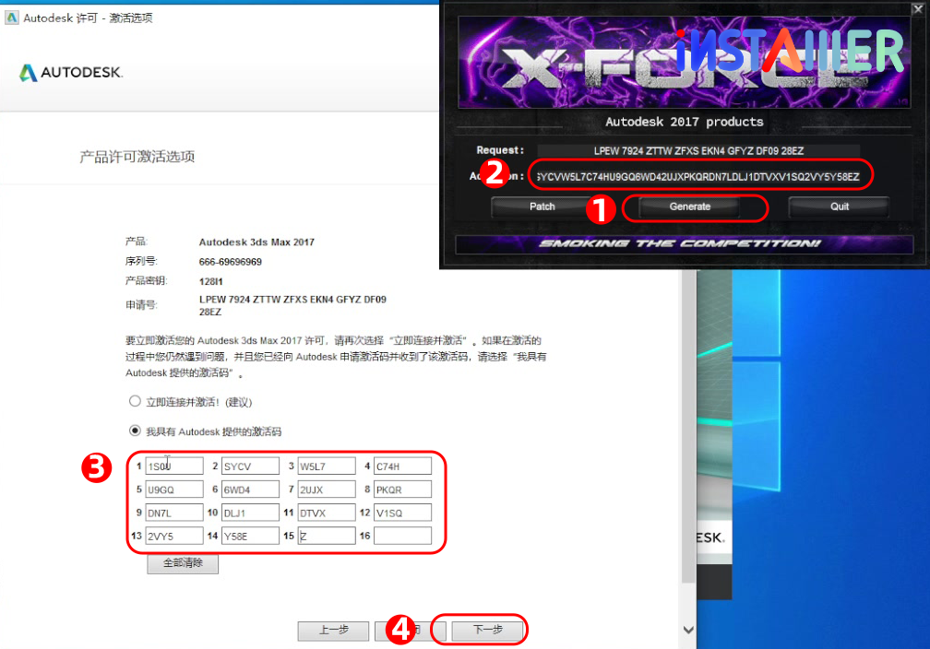Click the serial number 666-69696969
Image resolution: width=930 pixels, height=649 pixels.
tap(230, 262)
